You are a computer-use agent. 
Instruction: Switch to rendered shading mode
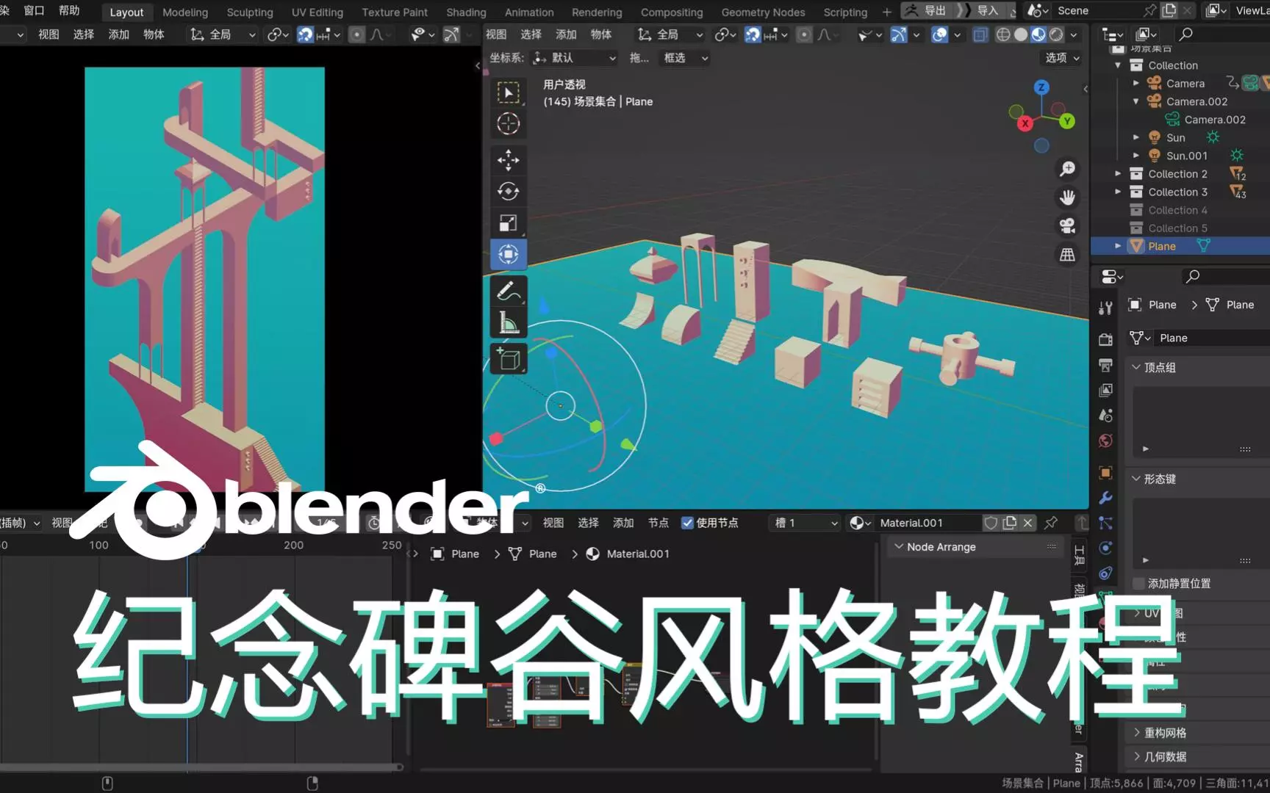pyautogui.click(x=1056, y=35)
